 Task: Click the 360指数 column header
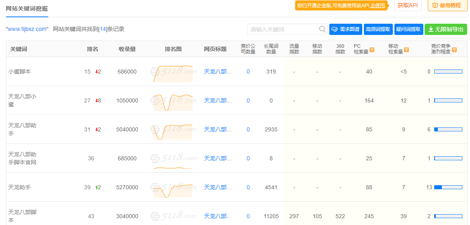340,49
